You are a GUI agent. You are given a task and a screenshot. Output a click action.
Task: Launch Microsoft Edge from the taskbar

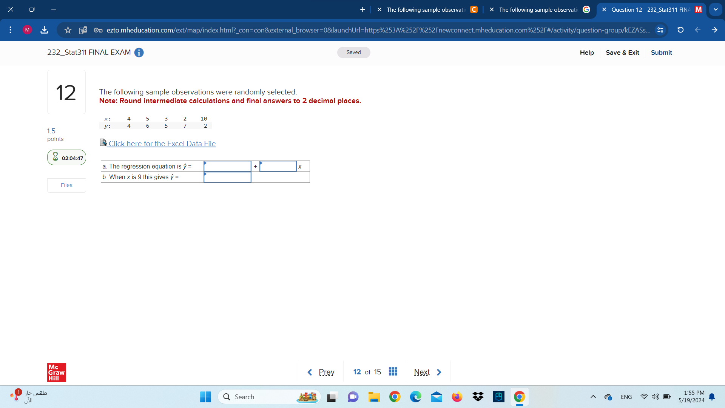[x=416, y=397]
